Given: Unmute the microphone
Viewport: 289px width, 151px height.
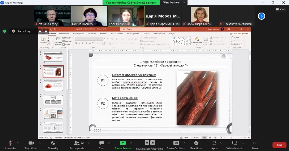Looking at the screenshot, I should pos(10,143).
